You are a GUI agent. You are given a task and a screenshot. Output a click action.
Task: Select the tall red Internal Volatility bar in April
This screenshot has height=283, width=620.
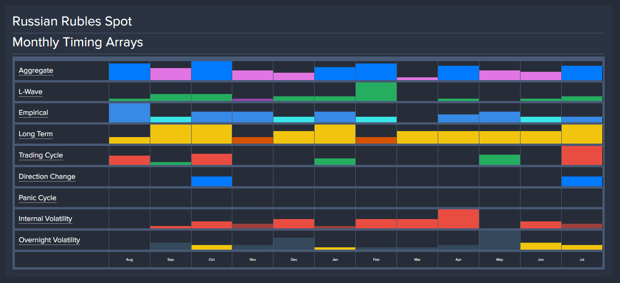coord(458,219)
